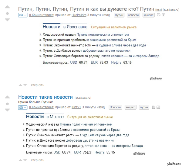Select the 'Новости' tag on second post
Viewport: 182px width, 167px height.
pyautogui.click(x=115, y=107)
